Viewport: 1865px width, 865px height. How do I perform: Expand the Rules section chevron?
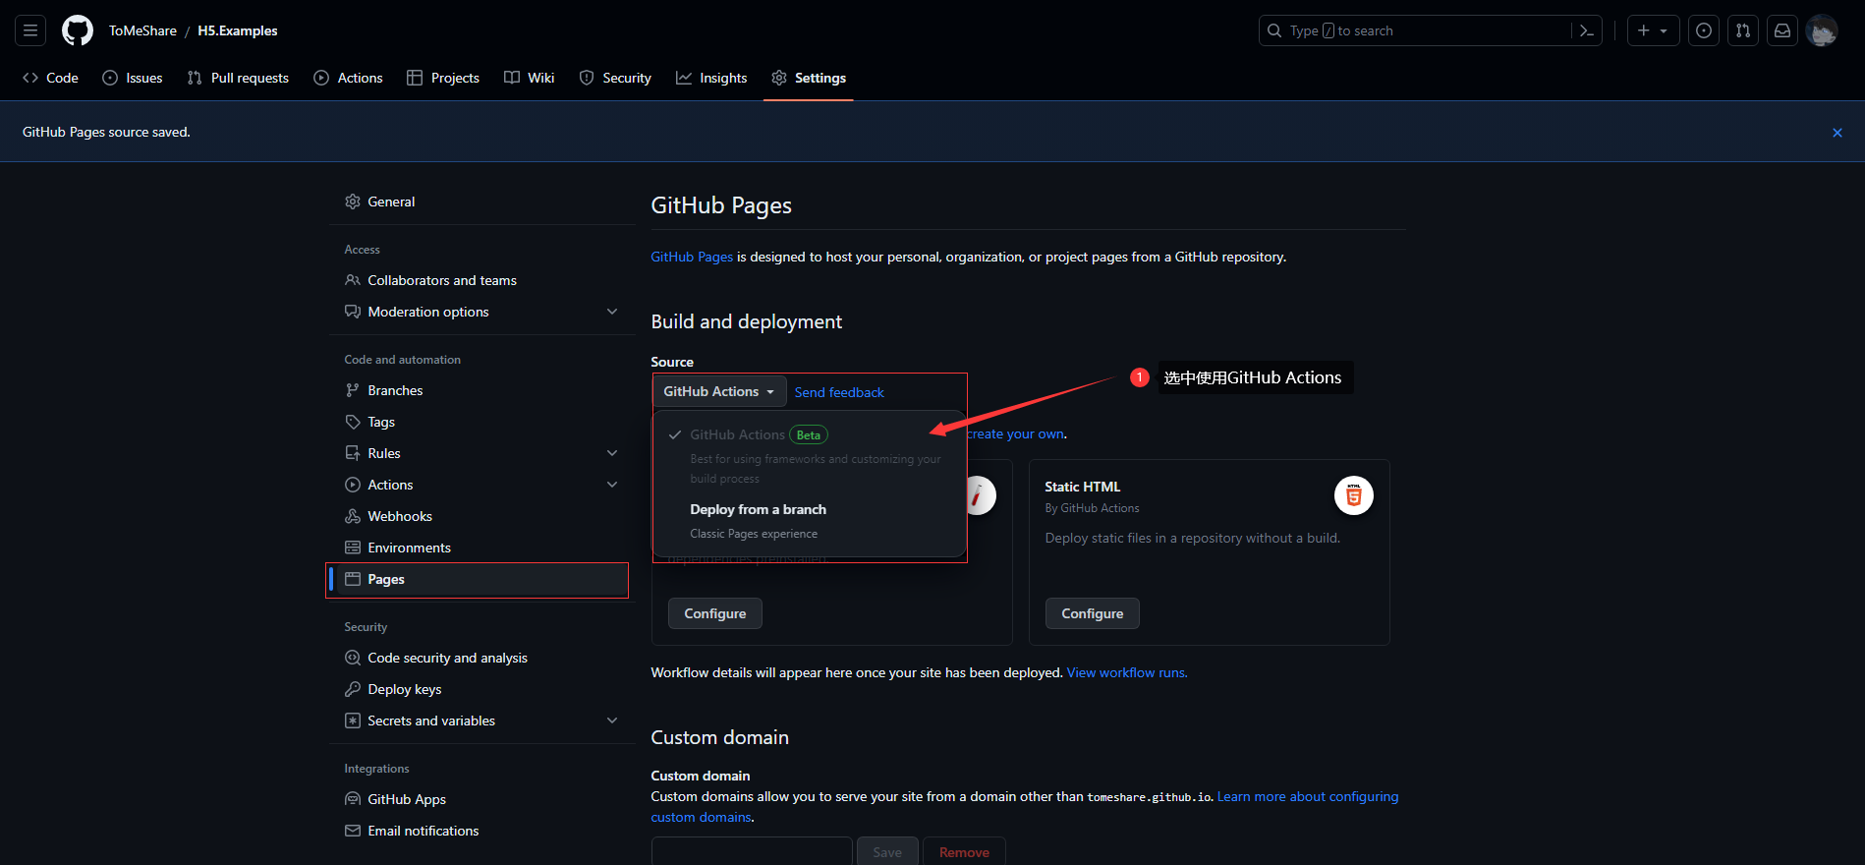click(612, 453)
